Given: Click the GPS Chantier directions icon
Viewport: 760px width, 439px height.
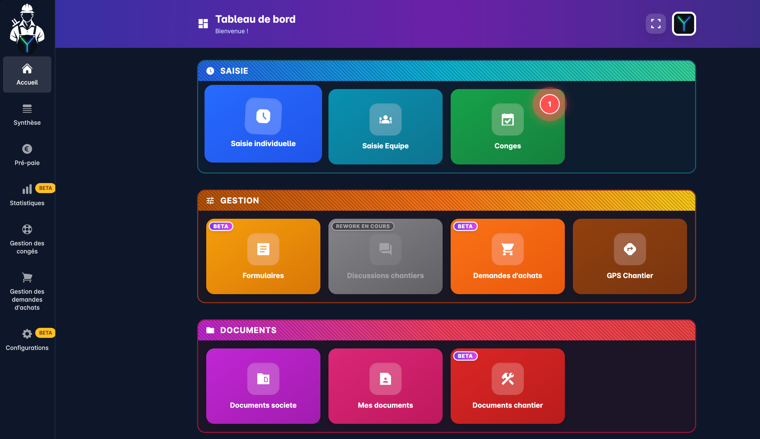Looking at the screenshot, I should point(630,249).
